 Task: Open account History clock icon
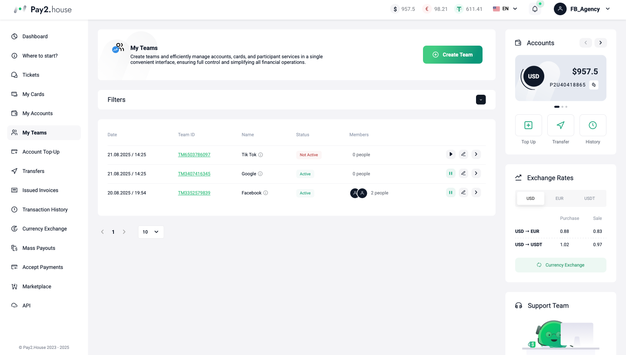[x=593, y=125]
